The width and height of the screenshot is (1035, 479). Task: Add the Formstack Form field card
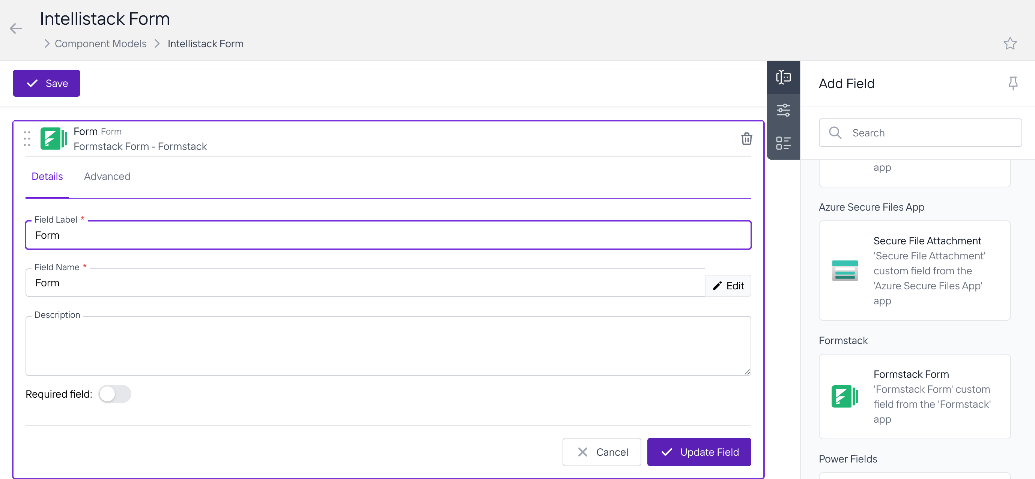915,397
